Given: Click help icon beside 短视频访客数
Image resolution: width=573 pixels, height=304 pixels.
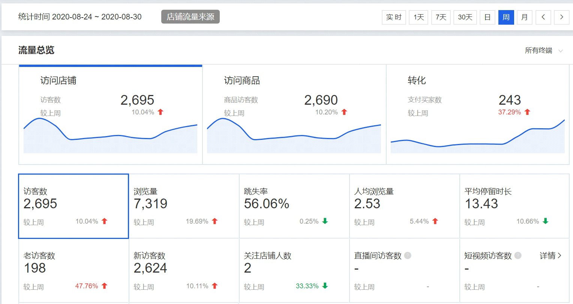Looking at the screenshot, I should pyautogui.click(x=518, y=255).
